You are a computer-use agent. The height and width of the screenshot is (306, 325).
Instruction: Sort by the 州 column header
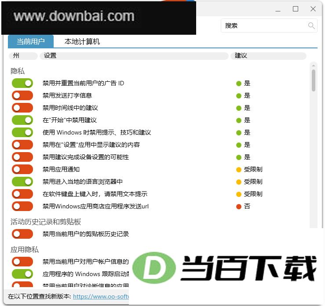pos(23,55)
